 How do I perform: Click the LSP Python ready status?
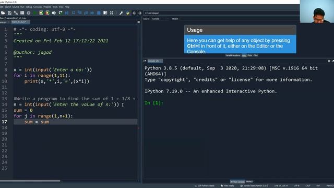(x=205, y=186)
